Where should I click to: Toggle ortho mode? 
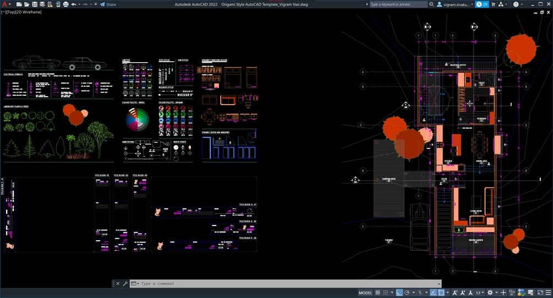tap(399, 293)
